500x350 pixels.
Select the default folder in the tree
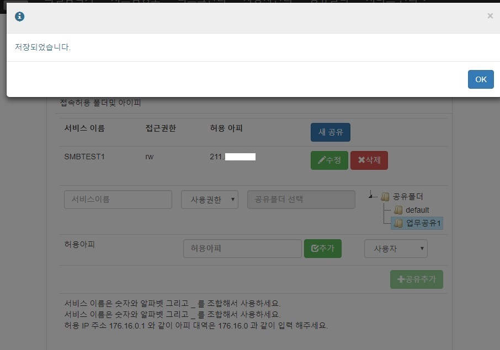(x=417, y=210)
